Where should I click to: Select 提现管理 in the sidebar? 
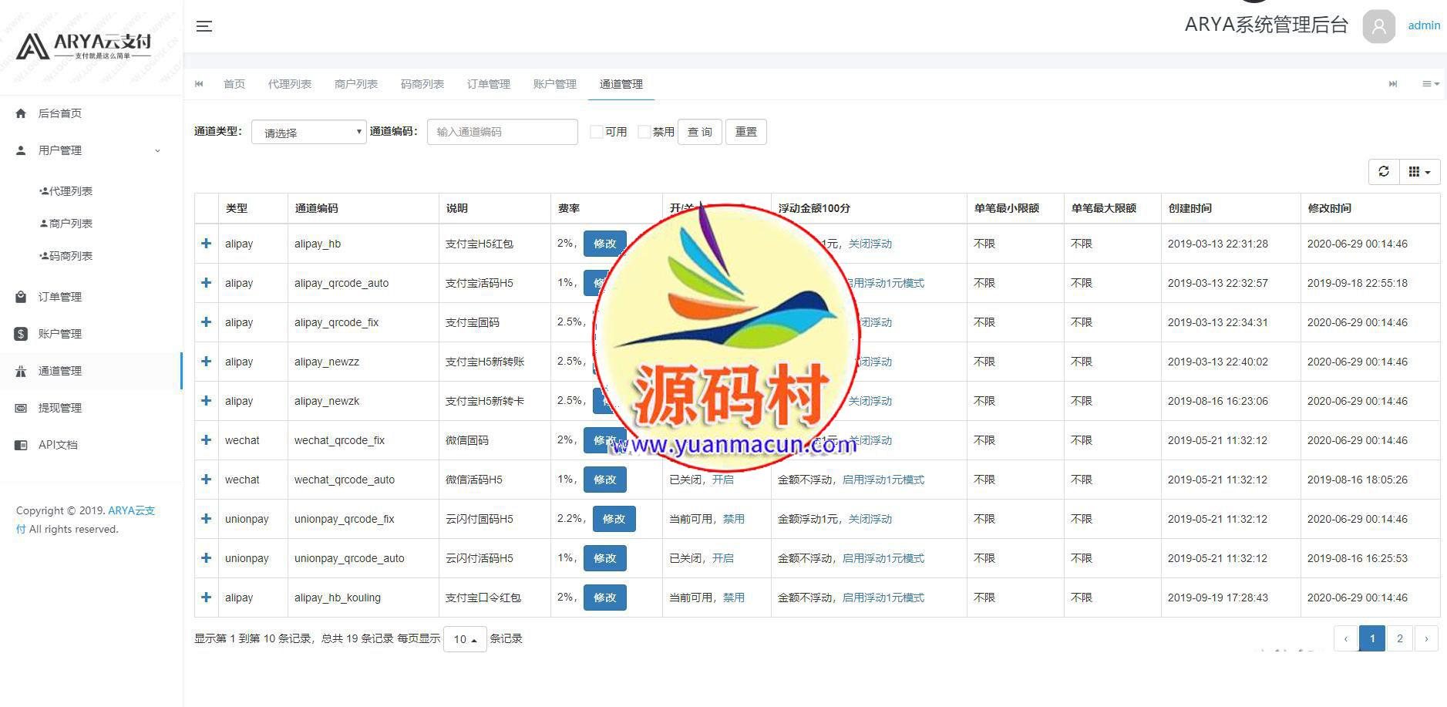click(x=60, y=408)
